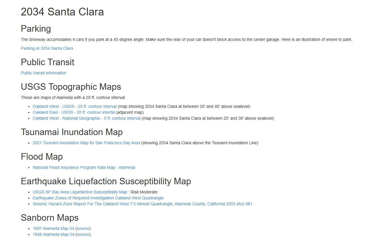The image size is (380, 237).
Task: Click the USGS Topographic Maps heading
Action: pyautogui.click(x=71, y=87)
